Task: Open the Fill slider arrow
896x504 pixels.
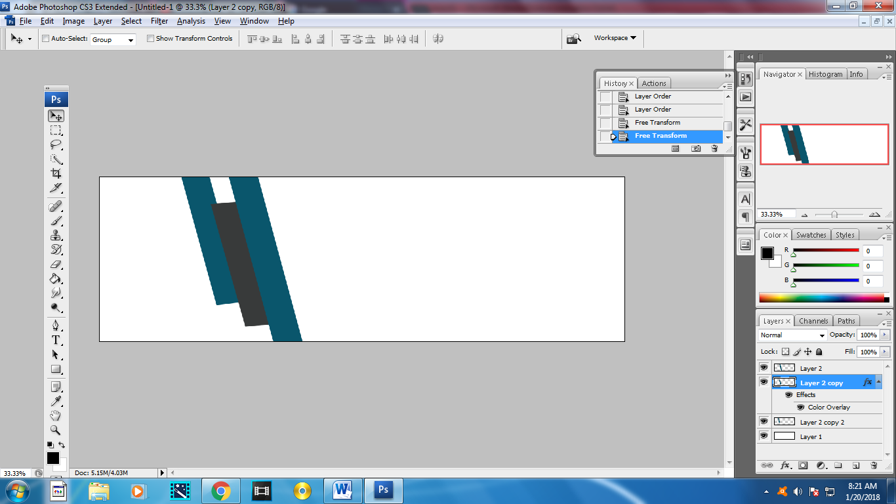Action: pos(885,352)
